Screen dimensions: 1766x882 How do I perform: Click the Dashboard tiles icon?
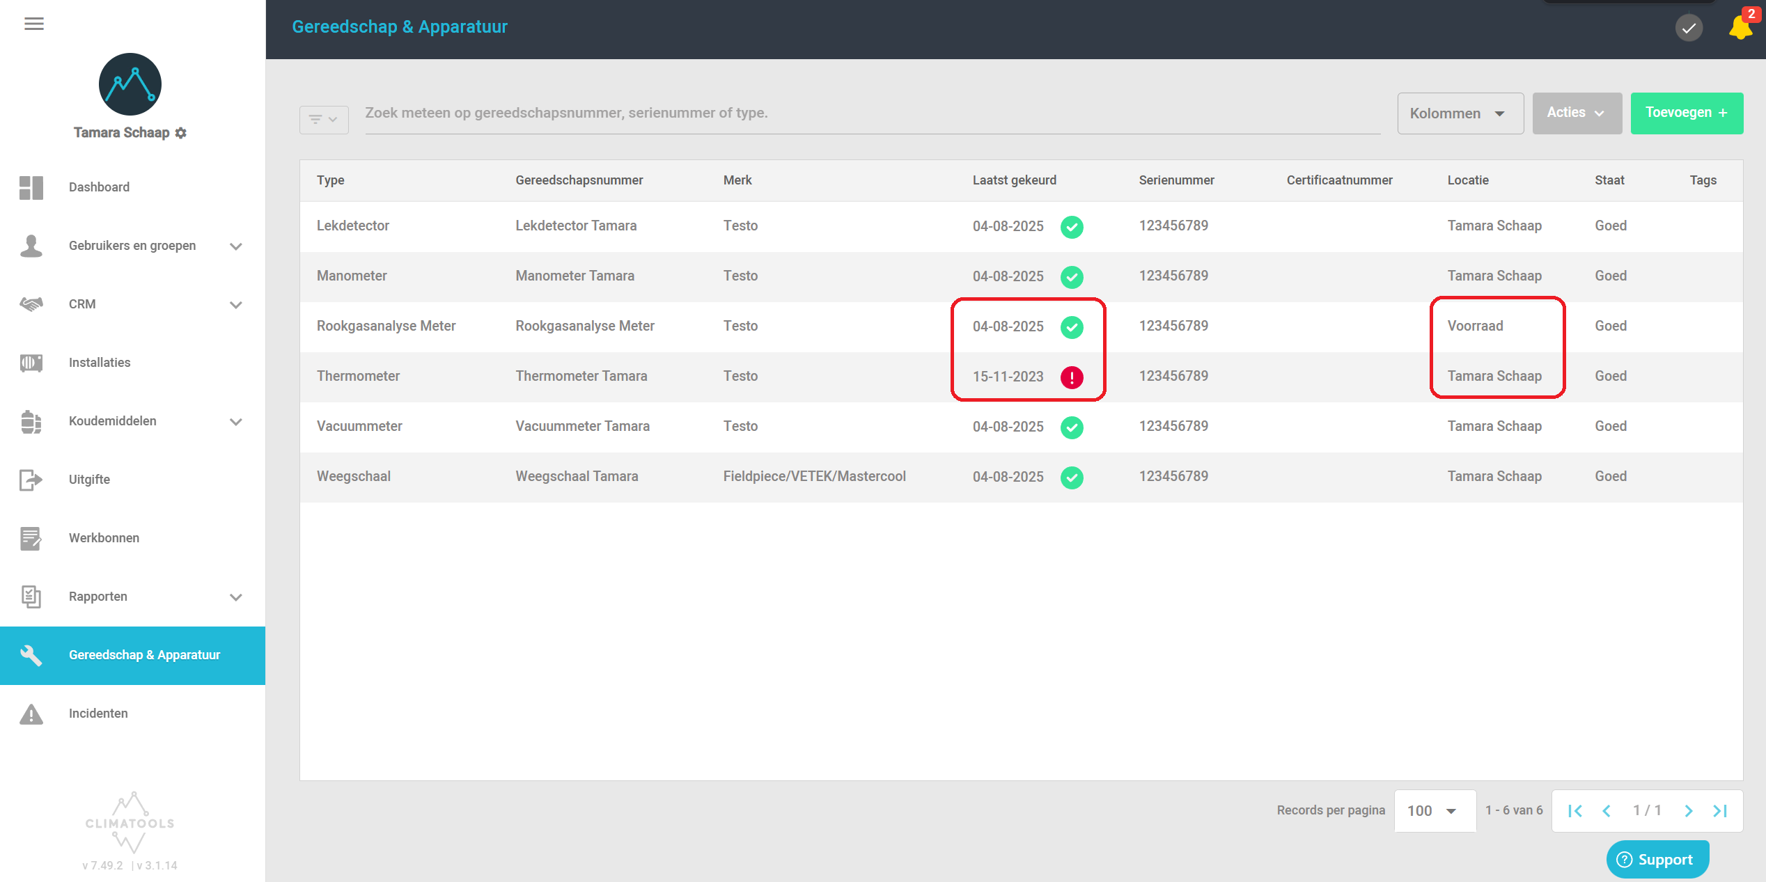pyautogui.click(x=31, y=187)
